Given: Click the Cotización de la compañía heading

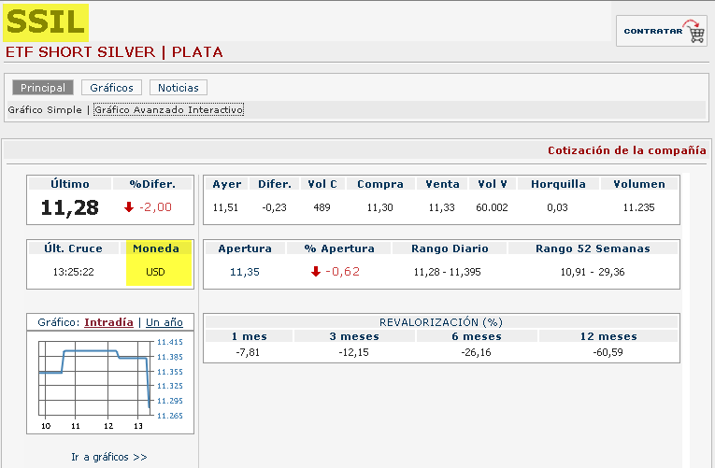Looking at the screenshot, I should [627, 150].
